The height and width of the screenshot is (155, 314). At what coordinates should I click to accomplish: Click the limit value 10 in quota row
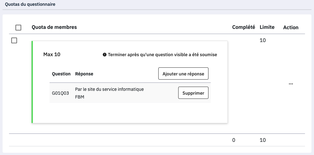click(263, 40)
